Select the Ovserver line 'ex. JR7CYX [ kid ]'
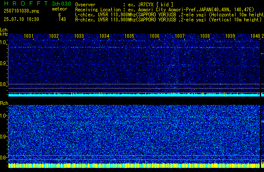This screenshot has width=264, height=172. pos(151,5)
